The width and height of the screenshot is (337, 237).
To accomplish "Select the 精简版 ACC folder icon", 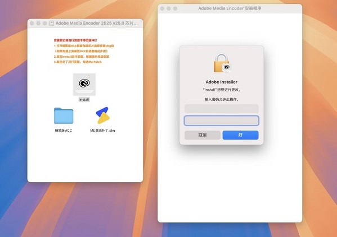I will pos(64,115).
